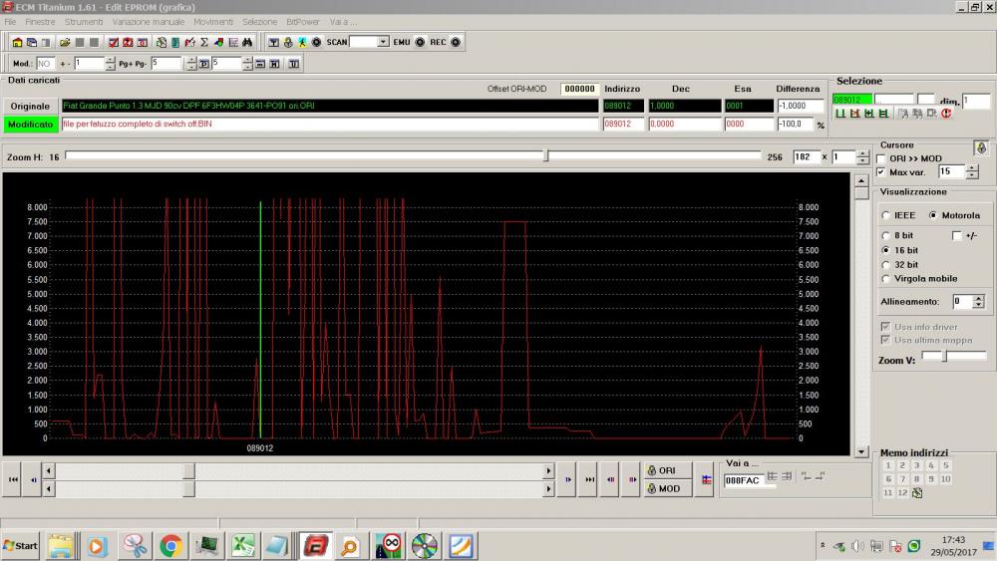Toggle the +/- signed checkbox
Image resolution: width=997 pixels, height=561 pixels.
[956, 236]
